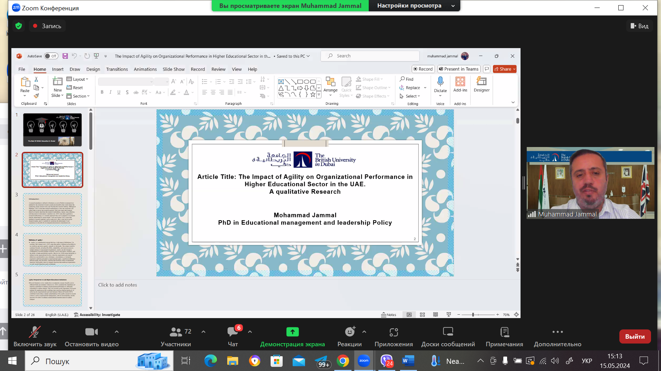
Task: Click the green encryption shield icon
Action: click(19, 26)
